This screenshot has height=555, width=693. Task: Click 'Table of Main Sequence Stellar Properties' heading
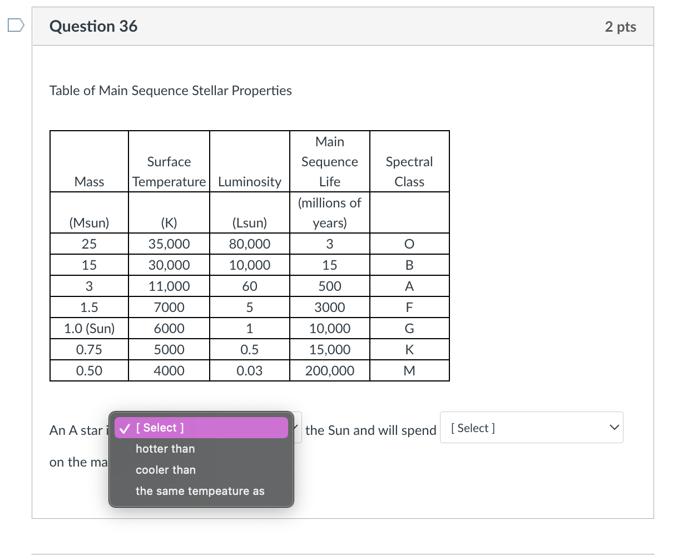pos(170,90)
